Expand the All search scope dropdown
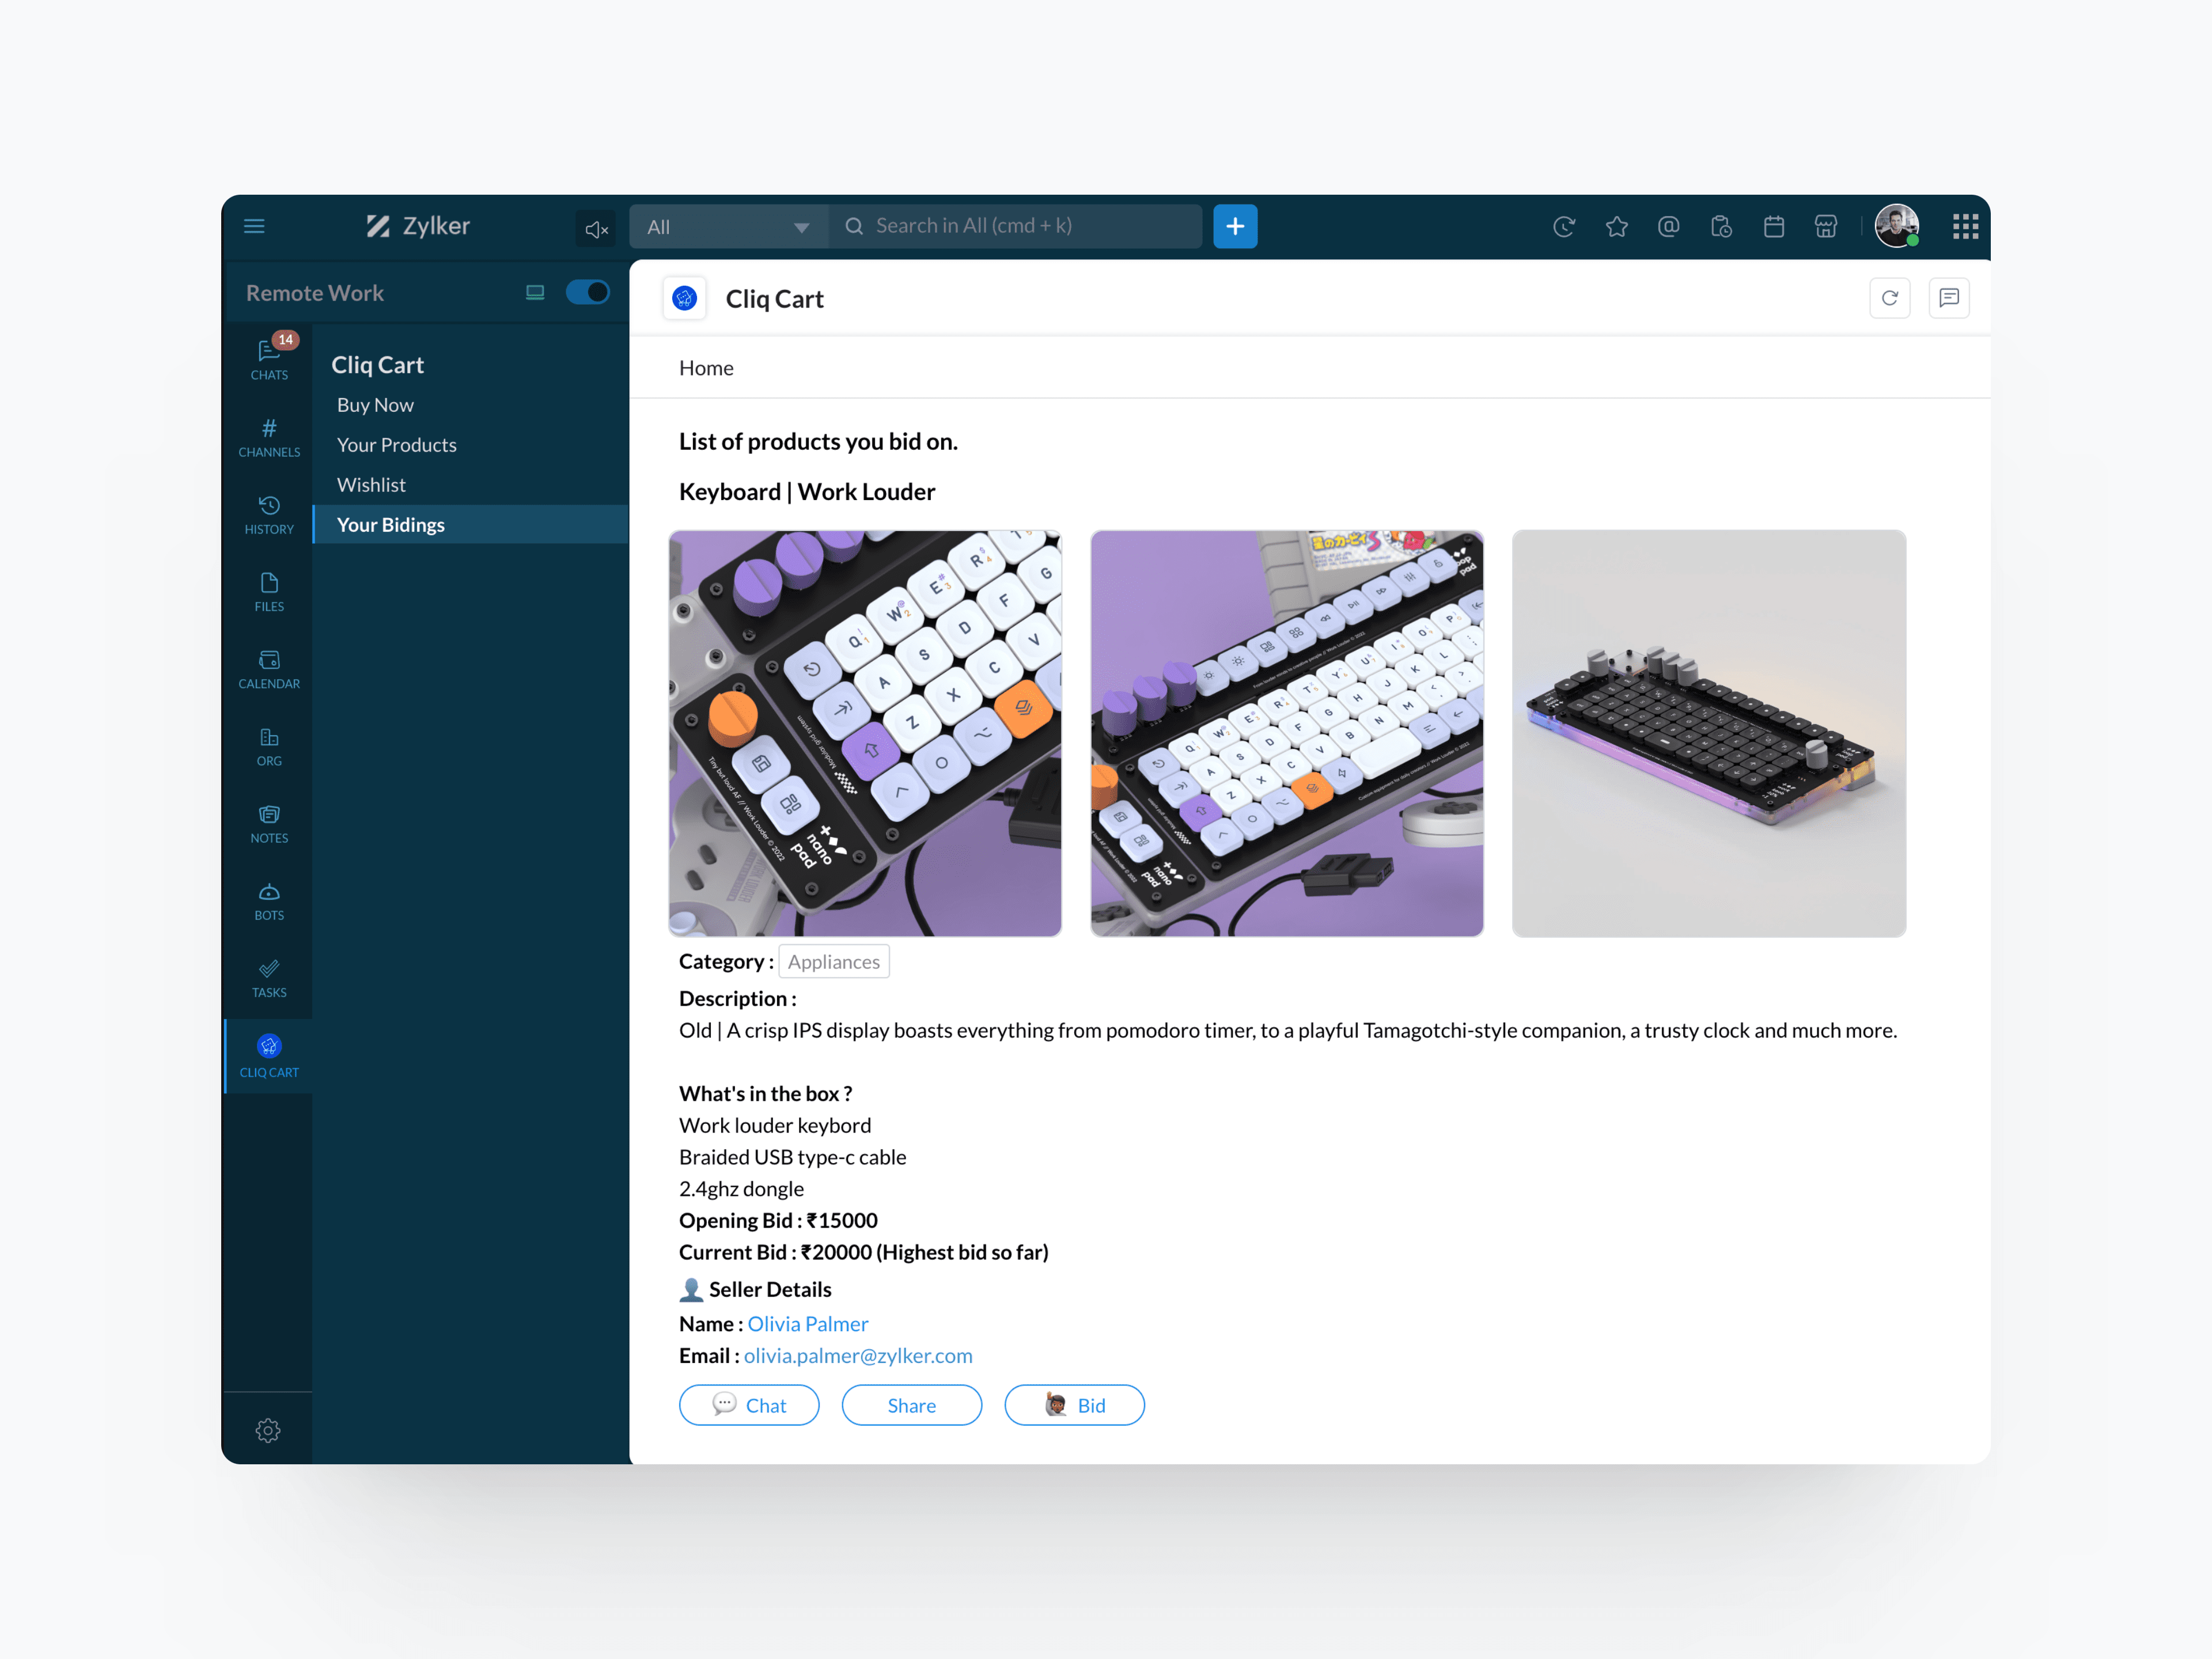2212x1659 pixels. [728, 227]
